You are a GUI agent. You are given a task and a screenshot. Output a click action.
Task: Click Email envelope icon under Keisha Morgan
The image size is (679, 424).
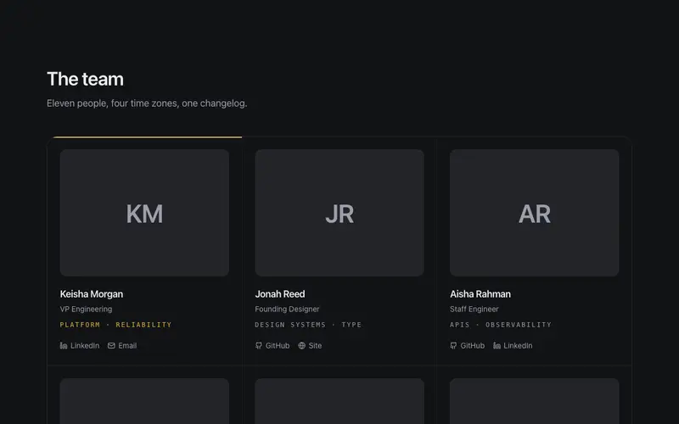click(111, 346)
